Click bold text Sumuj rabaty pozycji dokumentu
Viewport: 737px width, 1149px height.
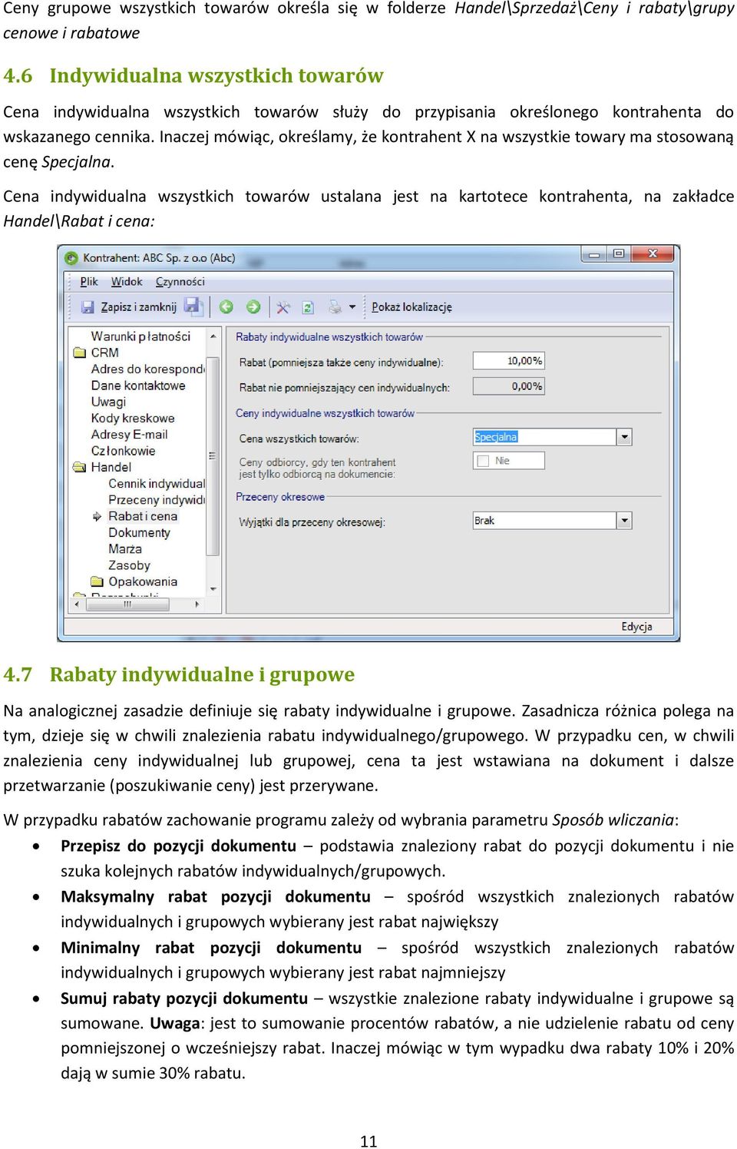184,998
